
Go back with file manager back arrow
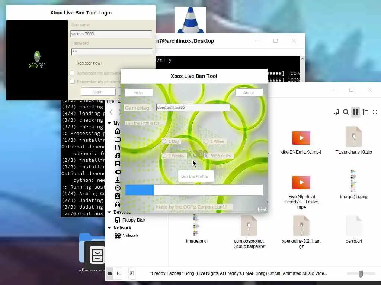[111, 112]
